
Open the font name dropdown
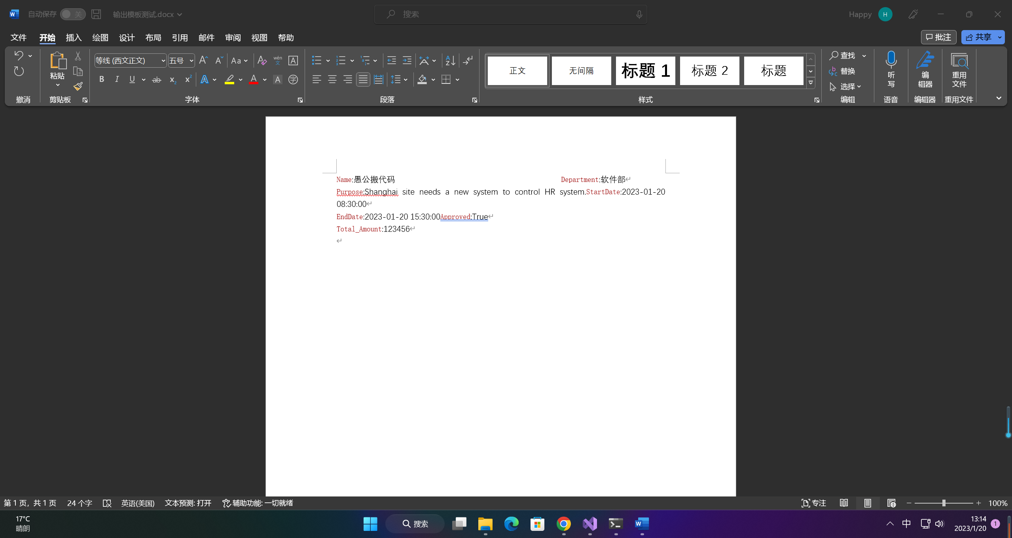163,61
